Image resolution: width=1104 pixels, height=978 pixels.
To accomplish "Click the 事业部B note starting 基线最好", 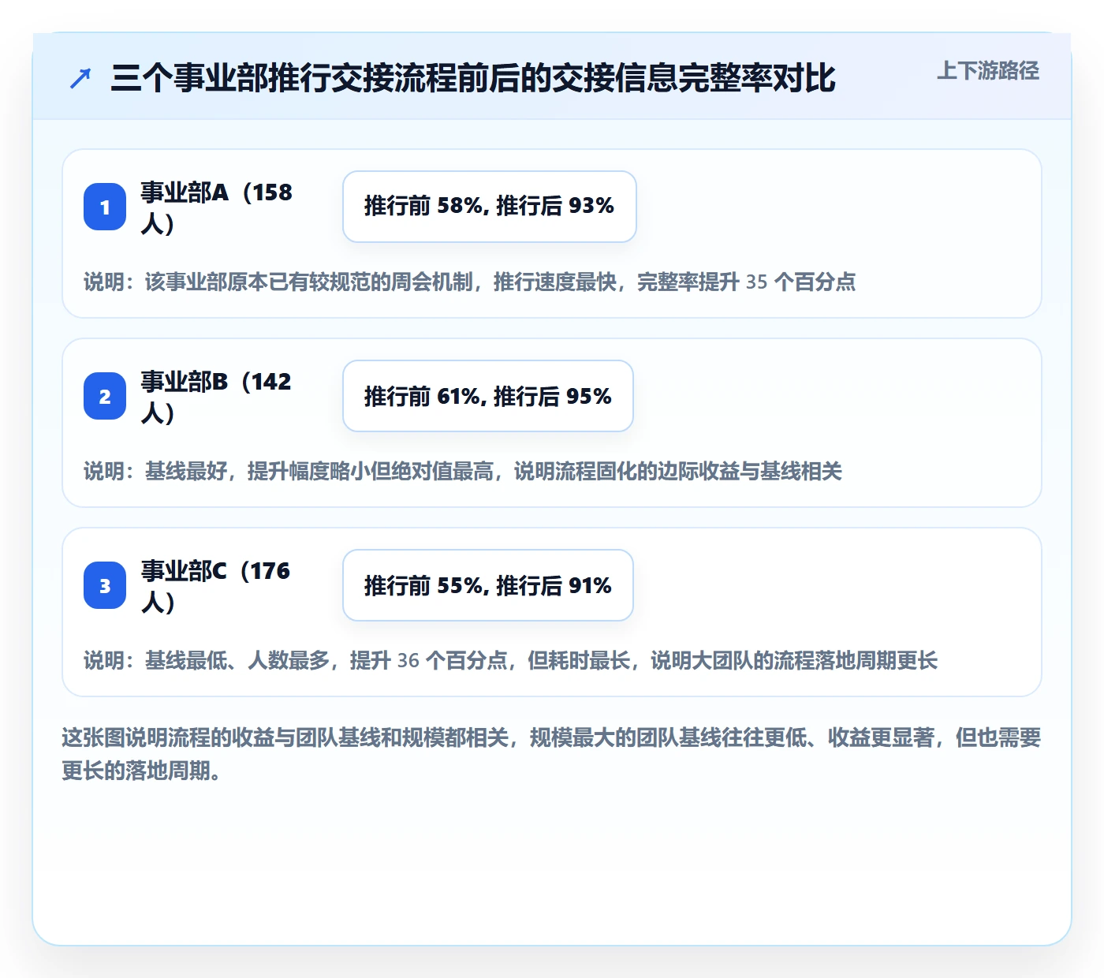I will click(463, 471).
